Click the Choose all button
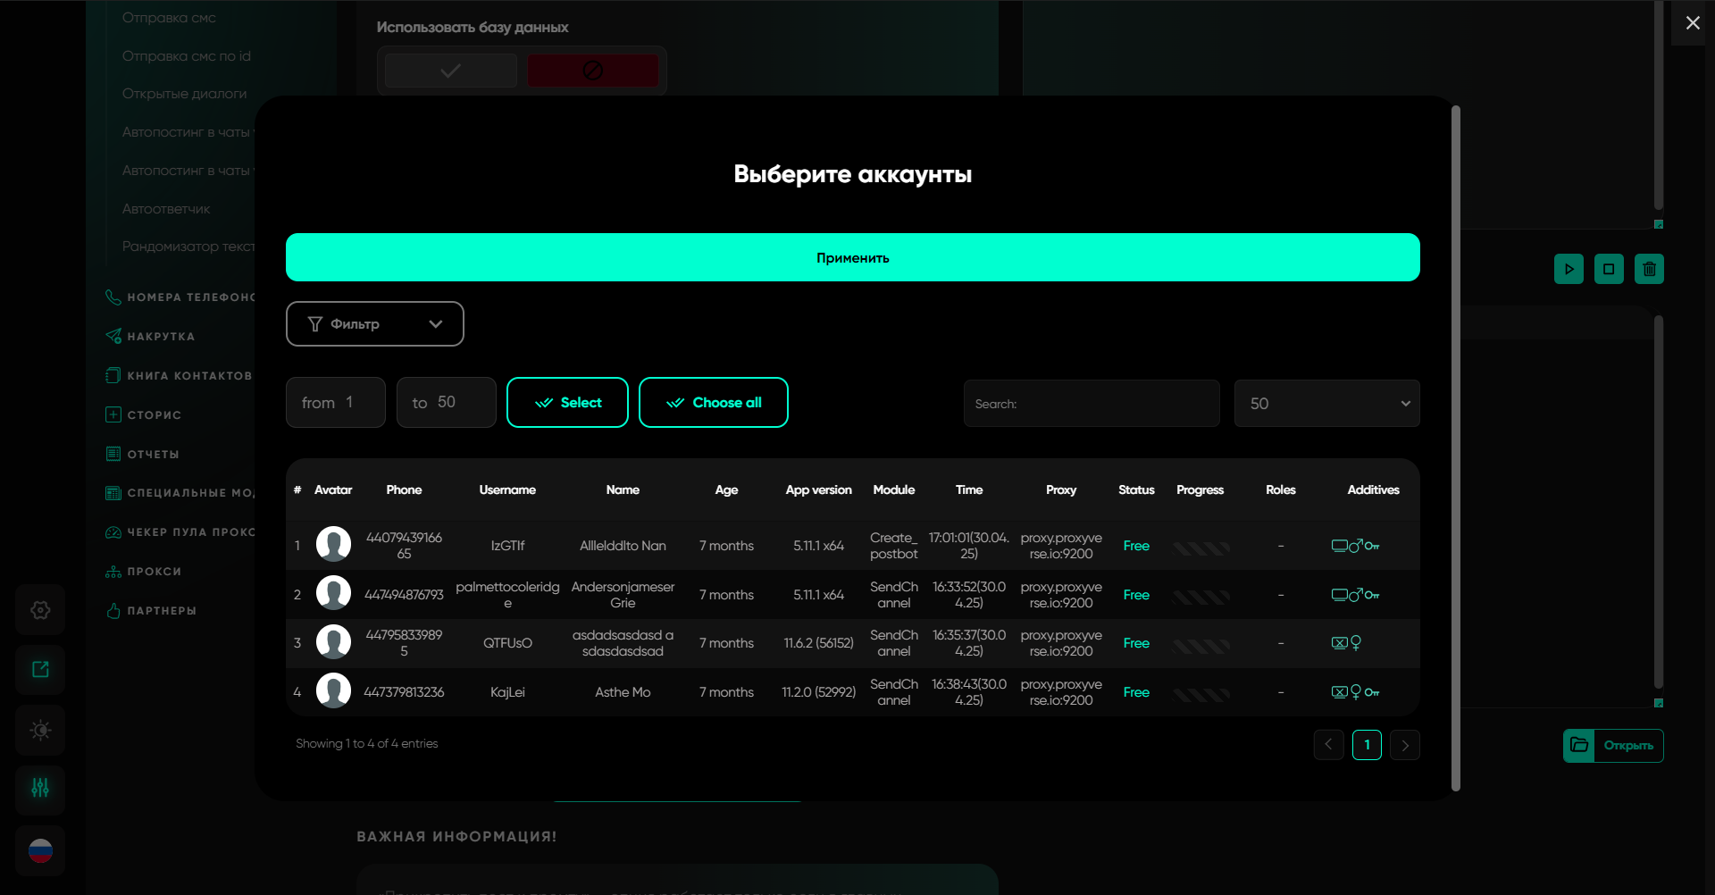1715x895 pixels. (x=713, y=403)
